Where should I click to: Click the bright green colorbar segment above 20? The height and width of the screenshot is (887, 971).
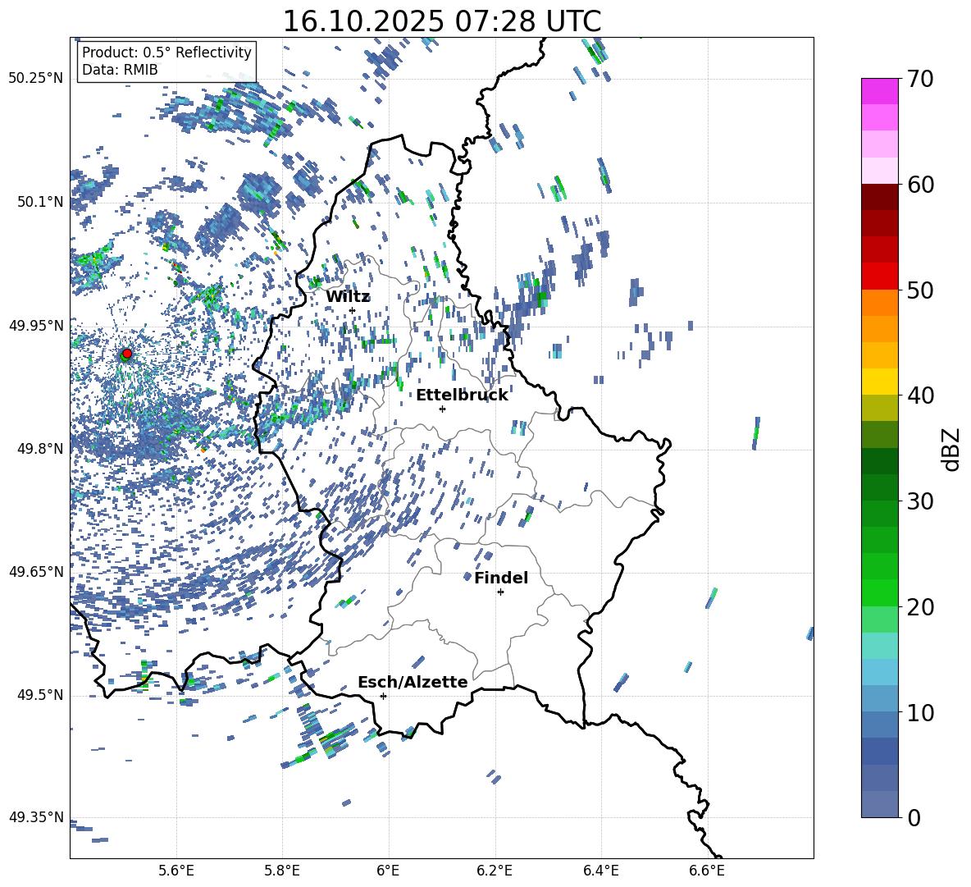[880, 592]
